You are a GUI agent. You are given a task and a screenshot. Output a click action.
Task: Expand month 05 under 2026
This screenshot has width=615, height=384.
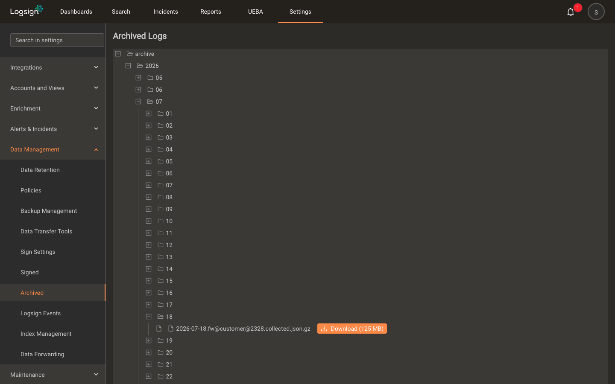click(138, 78)
